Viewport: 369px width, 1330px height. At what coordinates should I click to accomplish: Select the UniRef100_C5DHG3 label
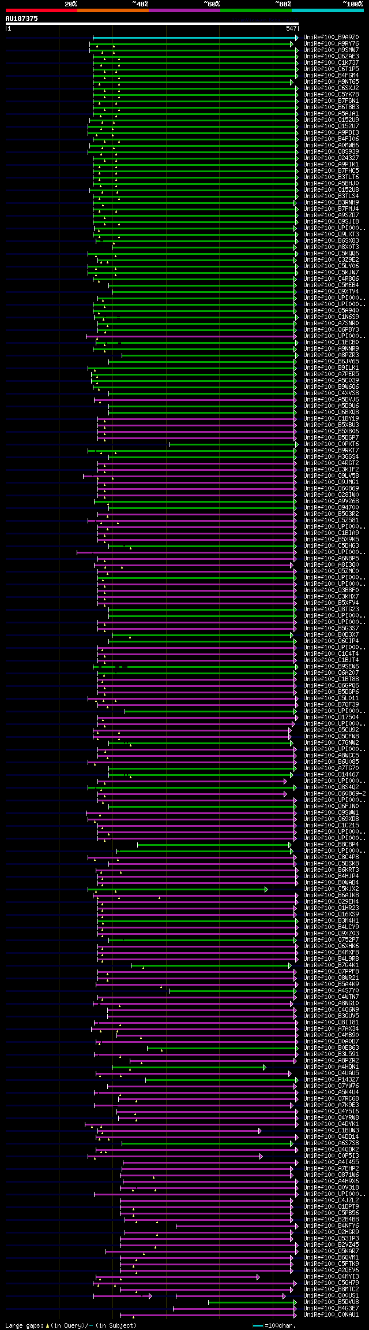click(x=331, y=546)
